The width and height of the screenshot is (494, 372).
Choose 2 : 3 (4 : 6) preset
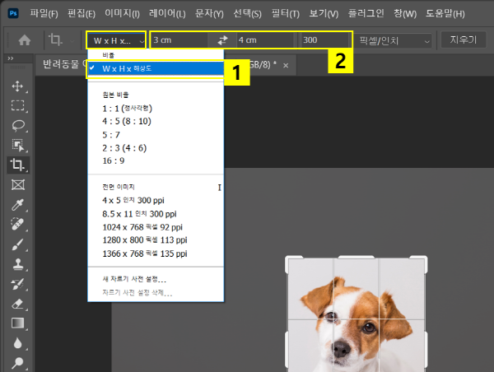tap(156, 148)
